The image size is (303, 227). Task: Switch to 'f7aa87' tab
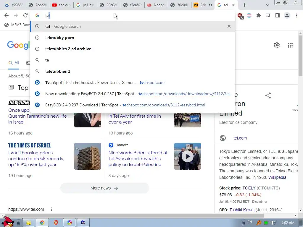point(132,5)
